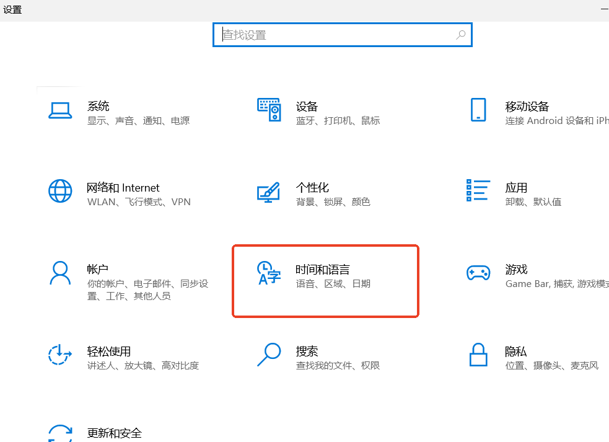Screen dimensions: 609x442
Task: Click the 时间和语言 title text
Action: coord(322,270)
